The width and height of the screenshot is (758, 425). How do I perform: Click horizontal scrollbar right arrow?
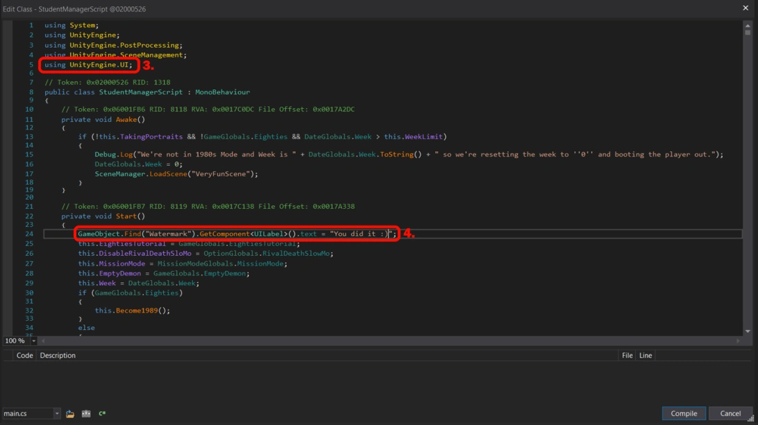click(738, 341)
